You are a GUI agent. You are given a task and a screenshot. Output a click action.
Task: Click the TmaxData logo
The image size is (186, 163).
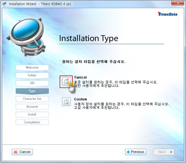(168, 14)
